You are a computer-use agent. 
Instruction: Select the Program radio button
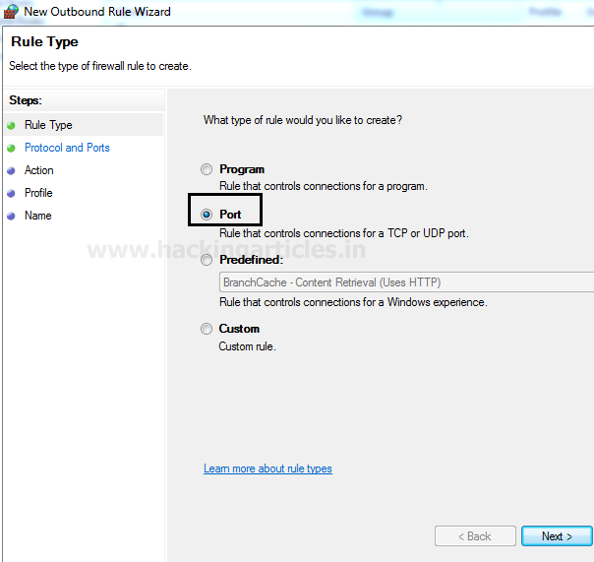click(x=207, y=169)
